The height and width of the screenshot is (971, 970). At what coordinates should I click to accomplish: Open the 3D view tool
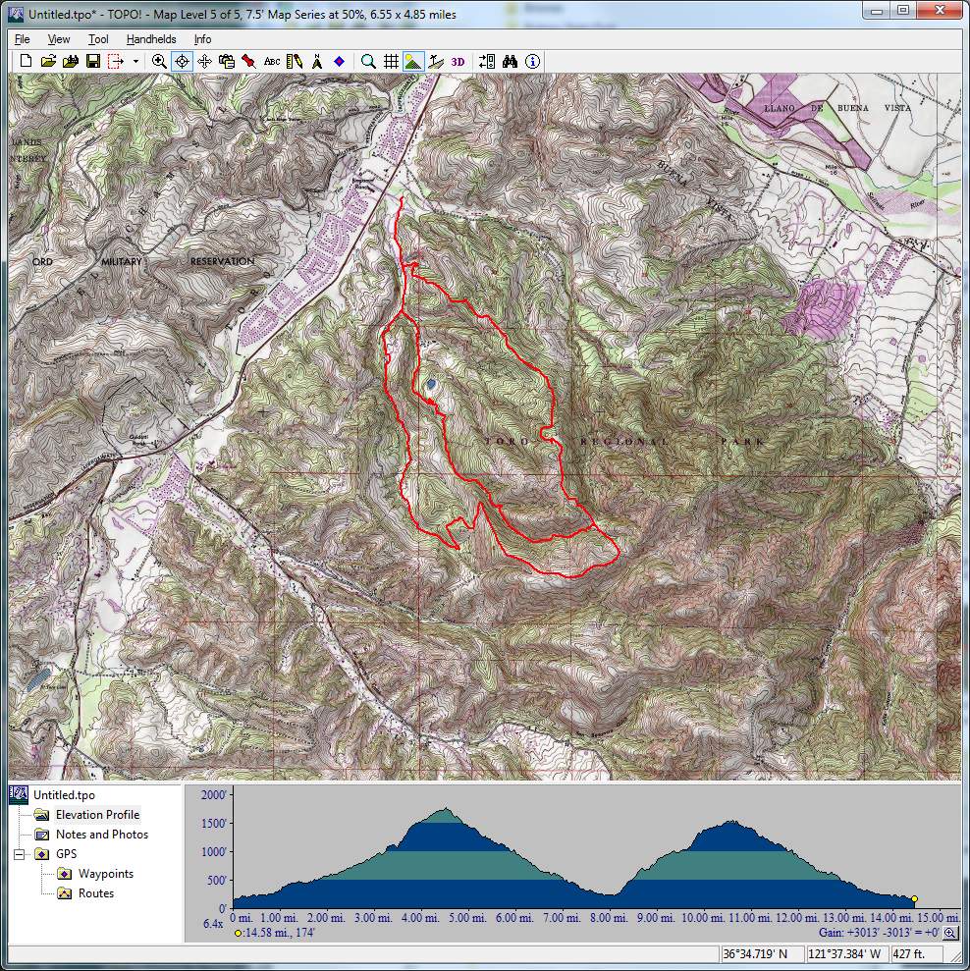[458, 61]
